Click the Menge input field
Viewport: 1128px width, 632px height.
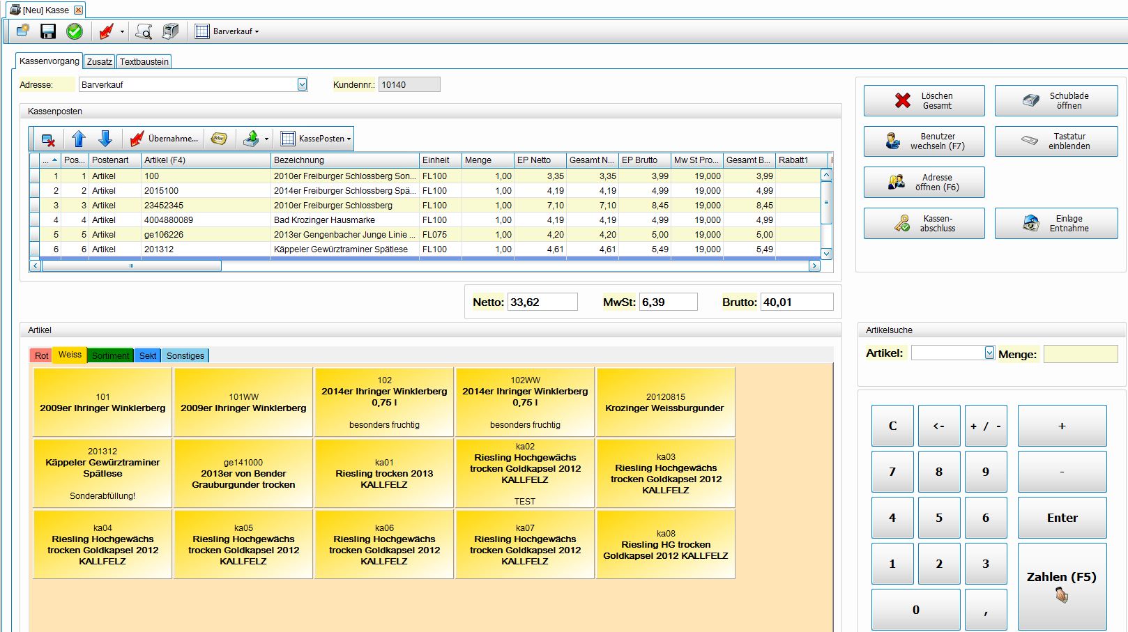tap(1081, 354)
